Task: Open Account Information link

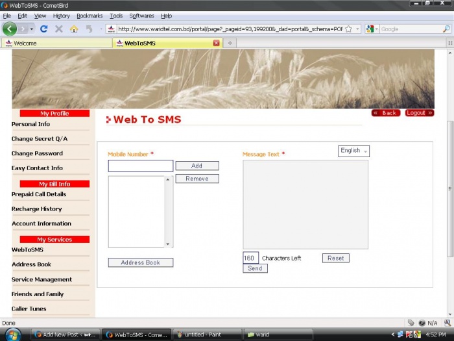Action: coord(42,223)
